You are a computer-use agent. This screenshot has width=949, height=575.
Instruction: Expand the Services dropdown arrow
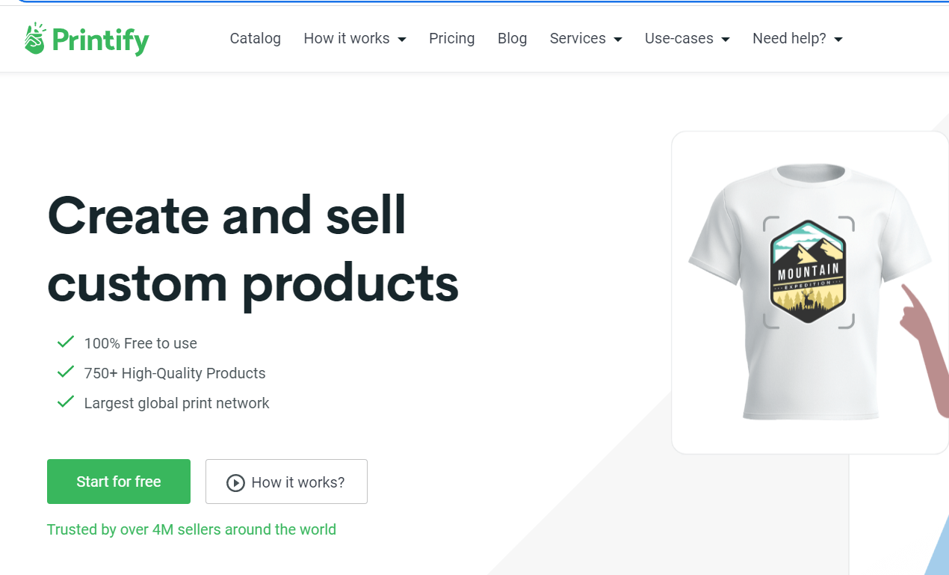618,39
